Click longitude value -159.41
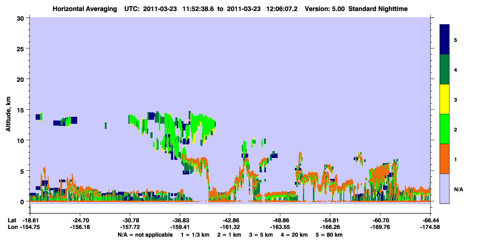This screenshot has width=478, height=245. point(180,227)
